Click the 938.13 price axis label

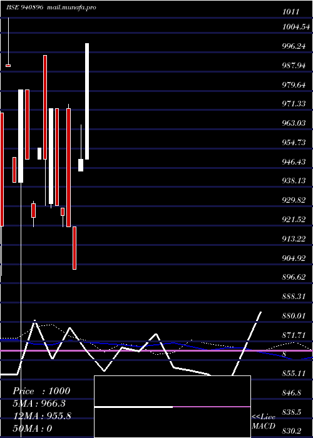294,181
